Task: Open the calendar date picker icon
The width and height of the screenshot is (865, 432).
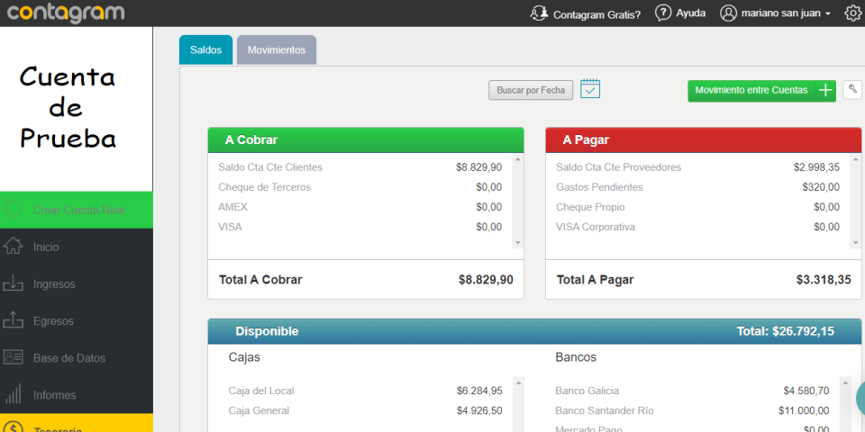Action: click(590, 89)
